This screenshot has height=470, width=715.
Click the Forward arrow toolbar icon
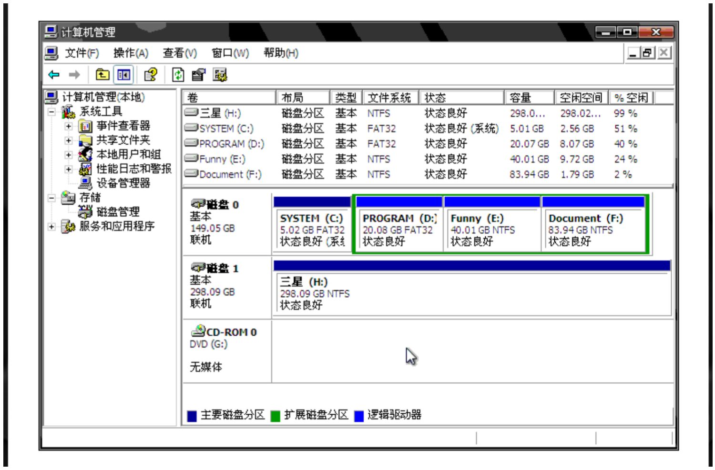74,75
